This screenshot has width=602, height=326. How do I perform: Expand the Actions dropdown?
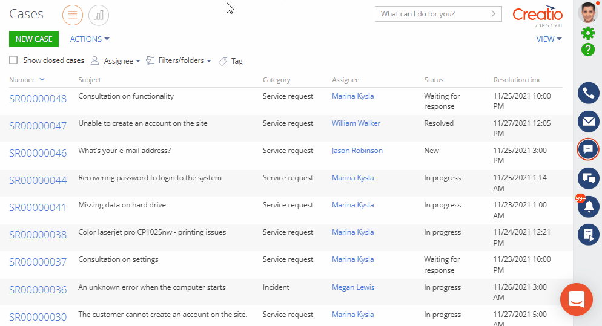90,39
